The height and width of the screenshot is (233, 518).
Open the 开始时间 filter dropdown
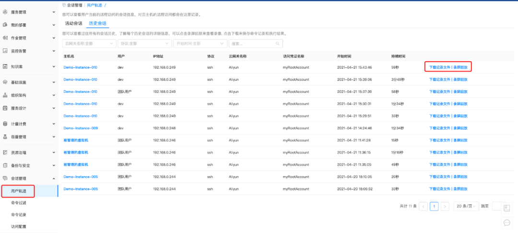[200, 44]
